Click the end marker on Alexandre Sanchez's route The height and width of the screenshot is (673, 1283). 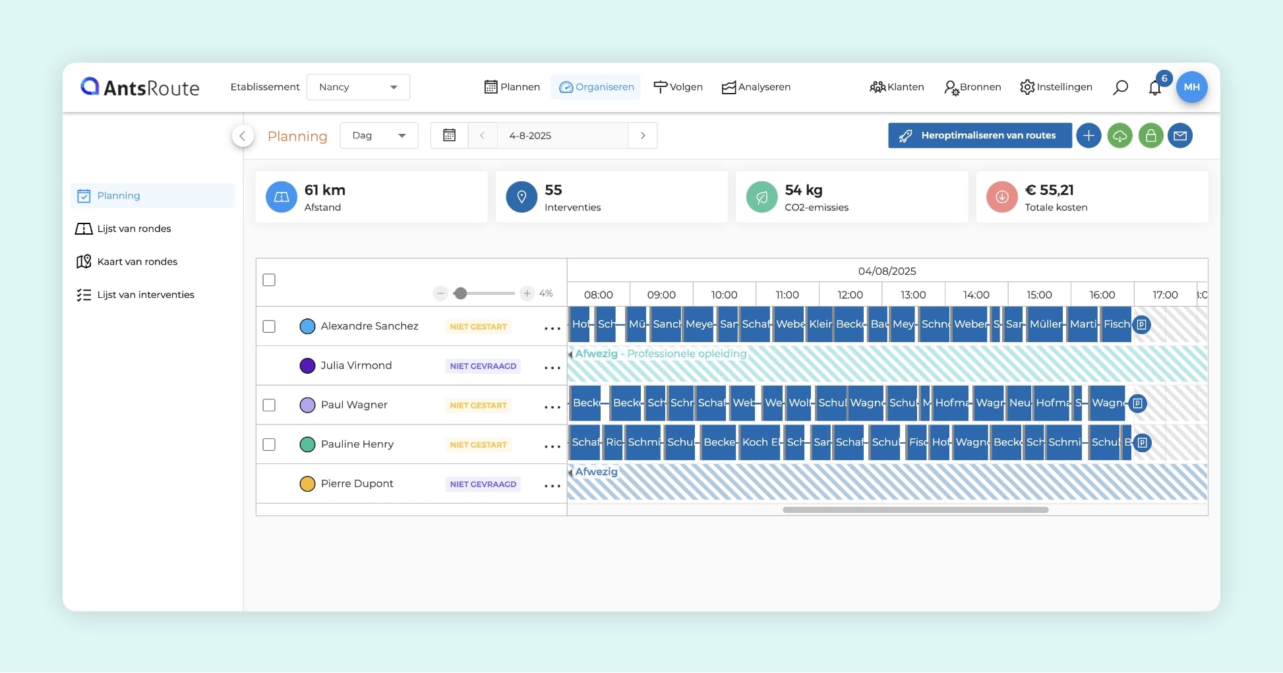[x=1142, y=324]
